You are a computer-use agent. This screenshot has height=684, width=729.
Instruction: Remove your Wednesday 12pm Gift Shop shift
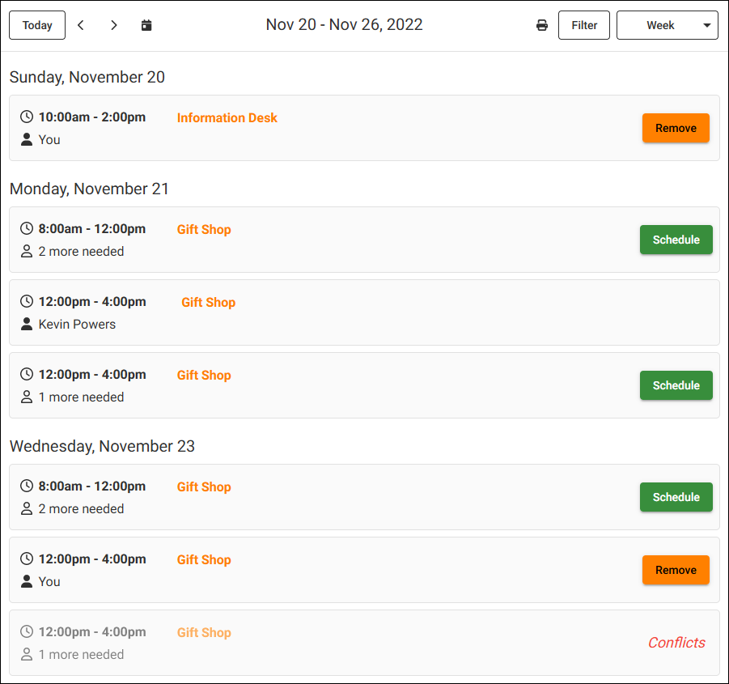pos(676,570)
